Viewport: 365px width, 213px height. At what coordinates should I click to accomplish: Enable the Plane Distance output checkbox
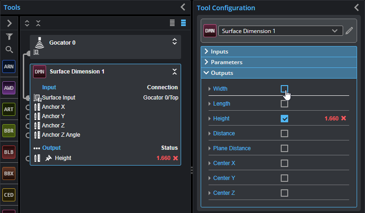point(284,148)
